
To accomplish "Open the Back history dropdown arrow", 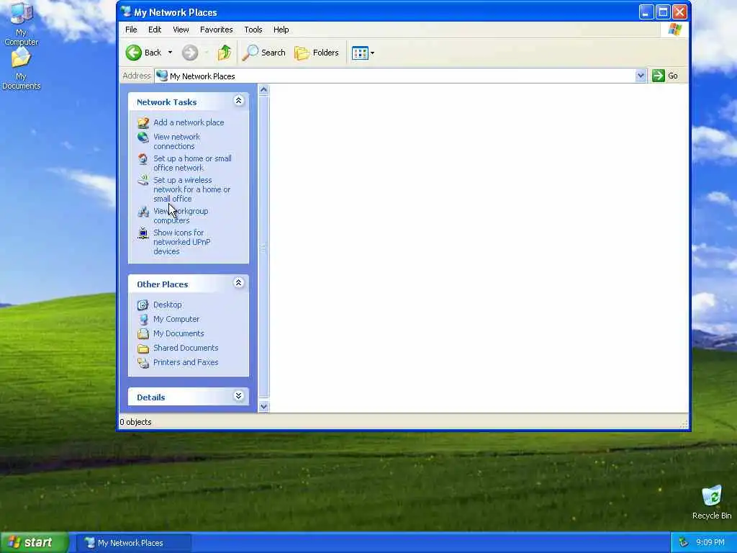I will 170,53.
